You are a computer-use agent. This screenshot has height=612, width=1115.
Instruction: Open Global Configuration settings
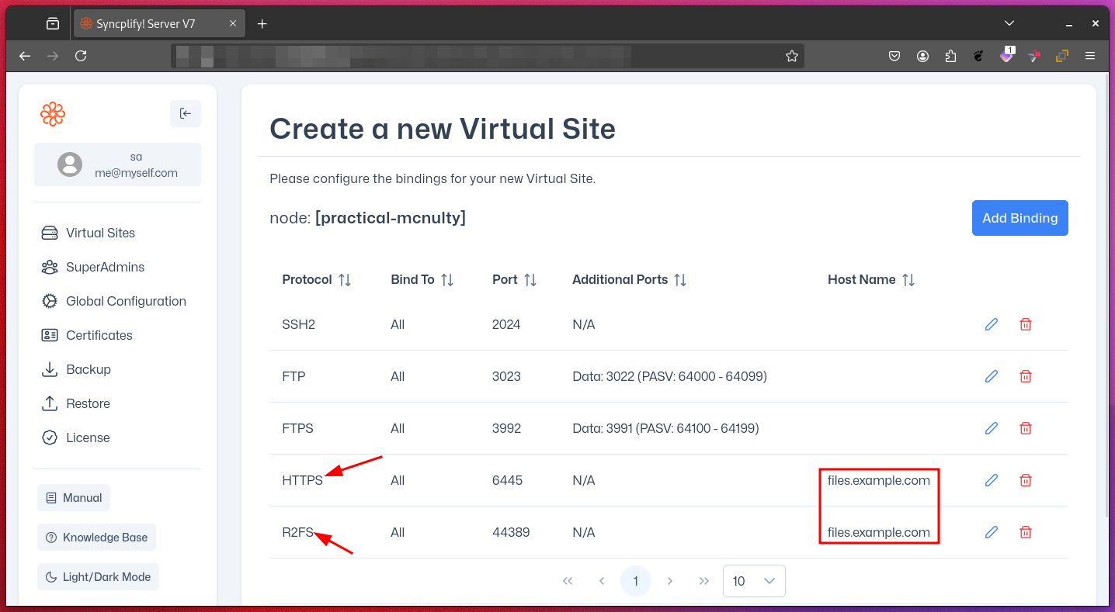125,301
